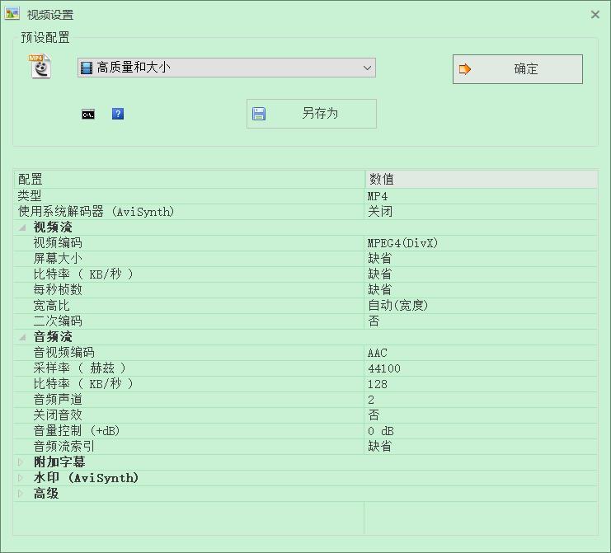Click the orange arrow icon on 确定
Screen dimensions: 611x553
click(x=464, y=69)
